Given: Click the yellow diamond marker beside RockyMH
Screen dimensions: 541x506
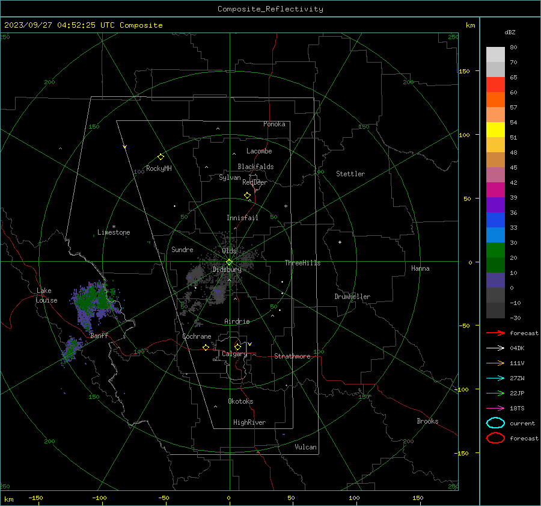Looking at the screenshot, I should 160,157.
